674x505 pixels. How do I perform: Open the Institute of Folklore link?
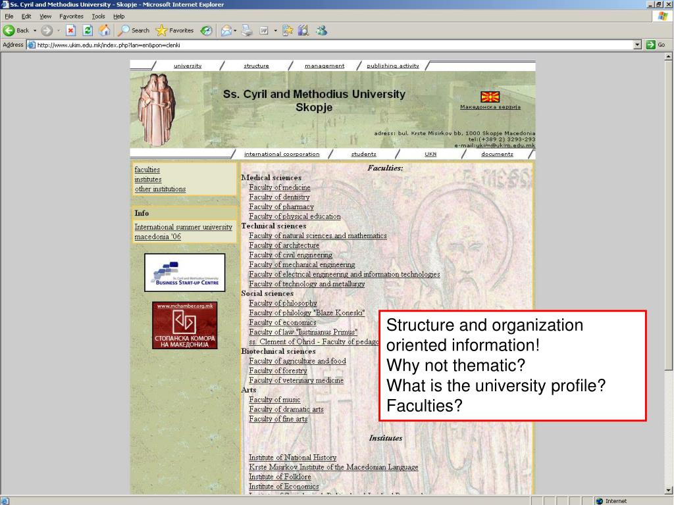click(x=280, y=477)
